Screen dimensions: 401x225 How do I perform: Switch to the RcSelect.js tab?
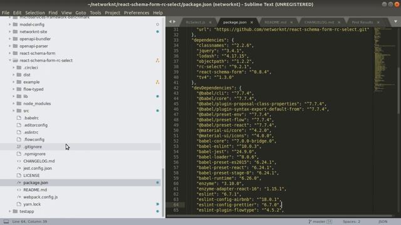tap(195, 22)
